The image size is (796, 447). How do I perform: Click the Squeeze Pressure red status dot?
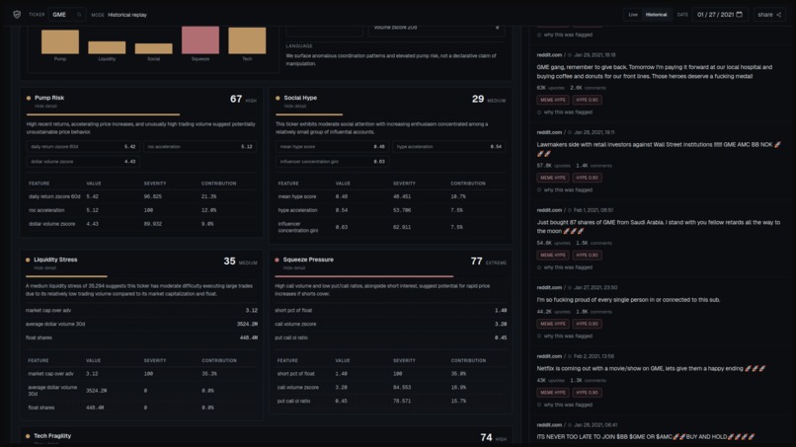(x=277, y=260)
